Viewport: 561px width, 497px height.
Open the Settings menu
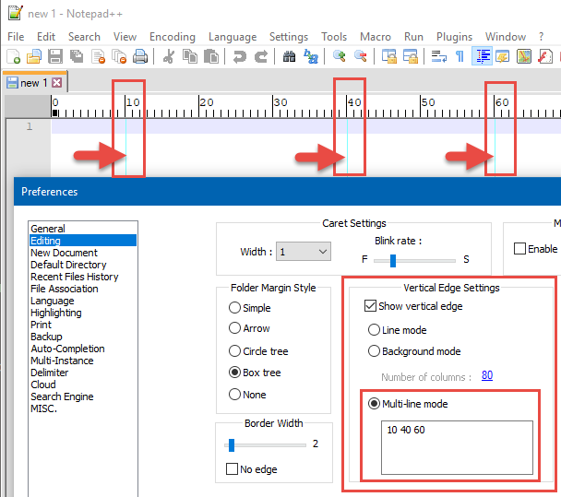(x=289, y=37)
